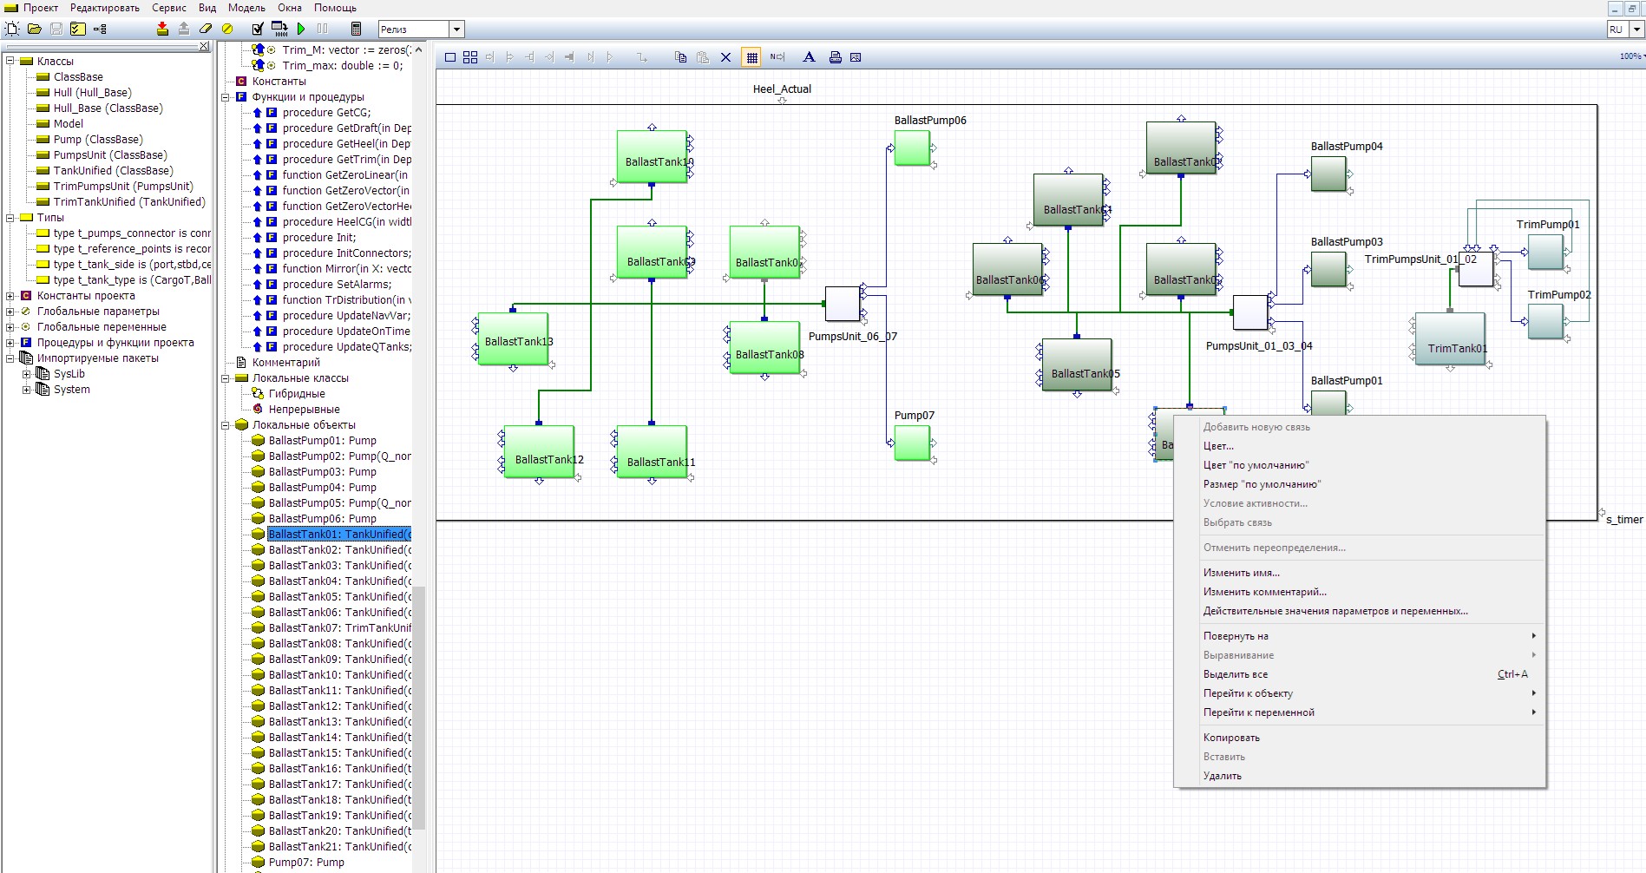The height and width of the screenshot is (873, 1646).
Task: Collapse the Локальные объекты node
Action: point(226,425)
